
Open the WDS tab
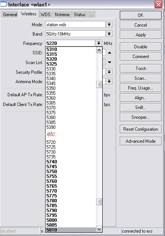46,15
